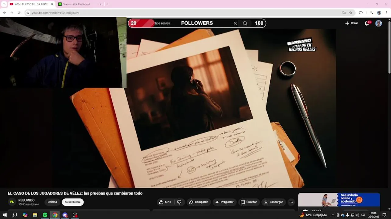The width and height of the screenshot is (391, 219).
Task: Click the video title text
Action: click(75, 193)
